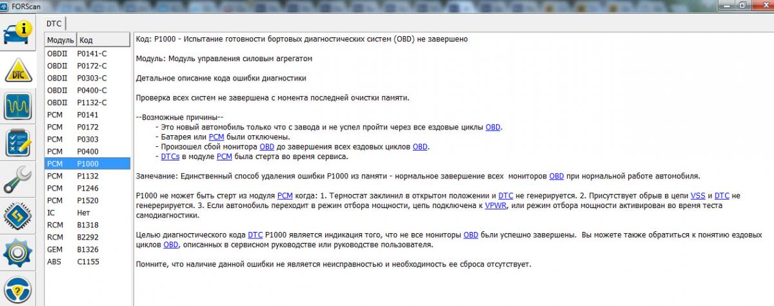Open OBD link in the new car cause line
The image size is (774, 306).
pos(493,127)
